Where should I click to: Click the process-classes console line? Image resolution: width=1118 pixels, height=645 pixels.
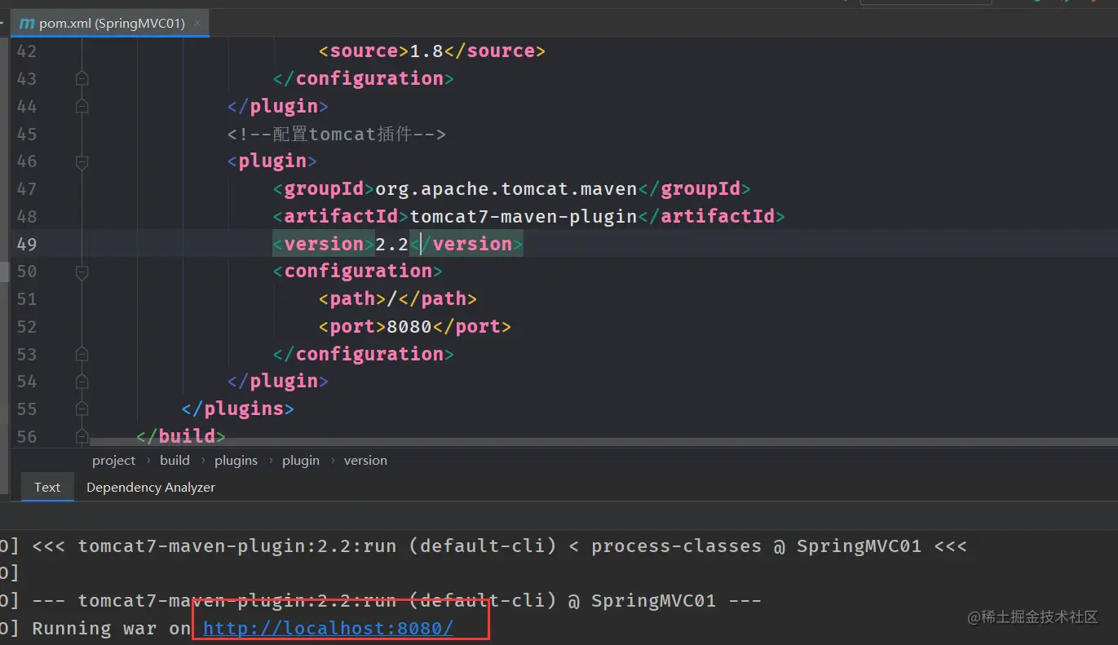click(485, 546)
